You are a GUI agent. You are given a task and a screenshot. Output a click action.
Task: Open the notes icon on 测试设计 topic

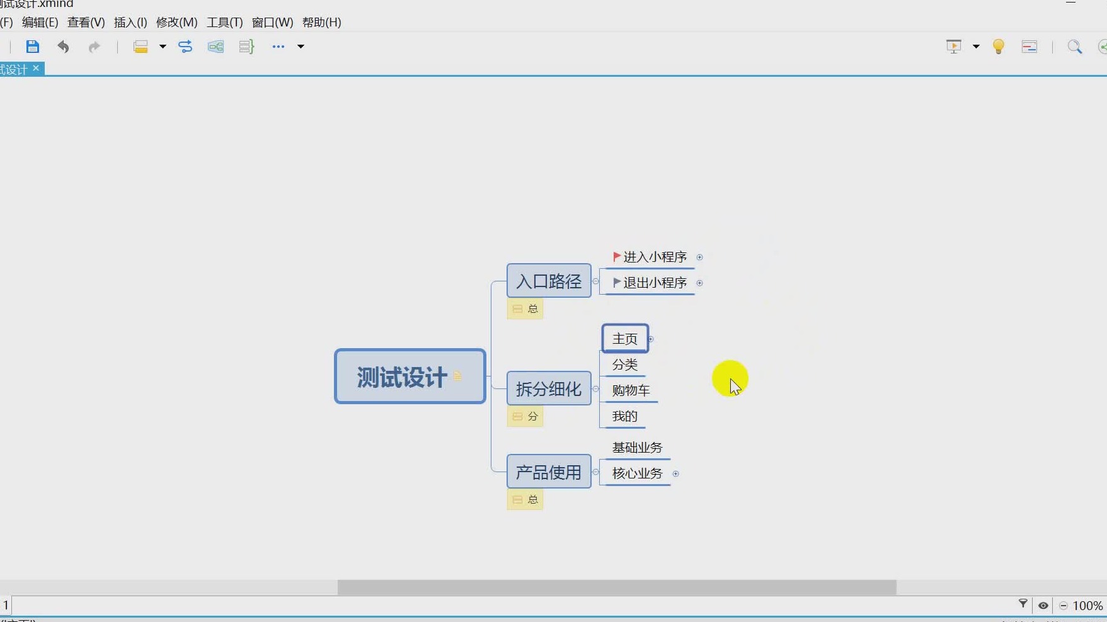click(x=458, y=376)
